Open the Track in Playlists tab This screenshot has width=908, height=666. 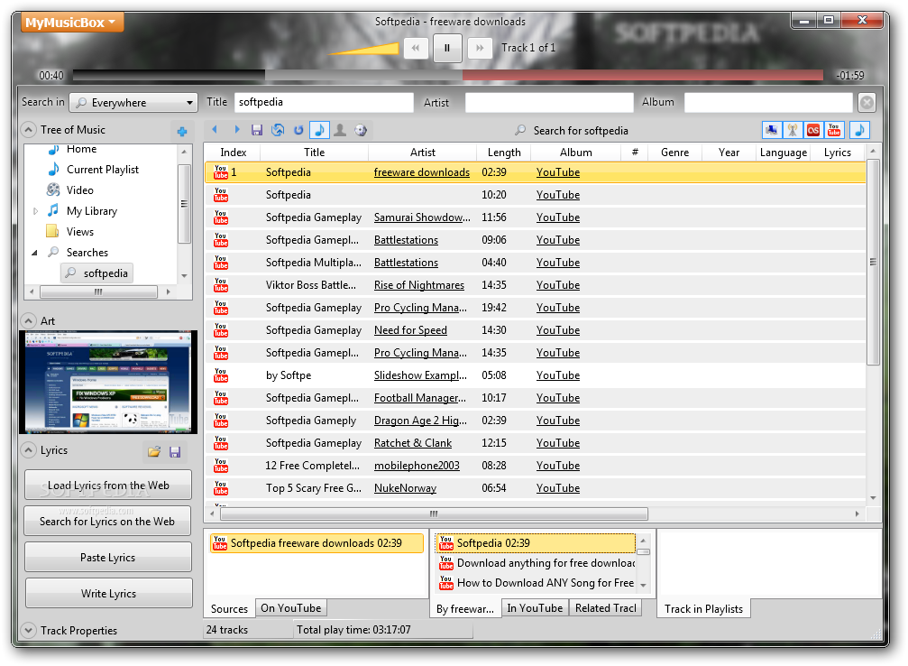[x=703, y=608]
